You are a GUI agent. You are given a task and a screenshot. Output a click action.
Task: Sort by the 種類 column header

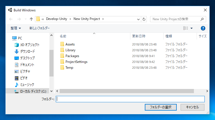(x=169, y=36)
